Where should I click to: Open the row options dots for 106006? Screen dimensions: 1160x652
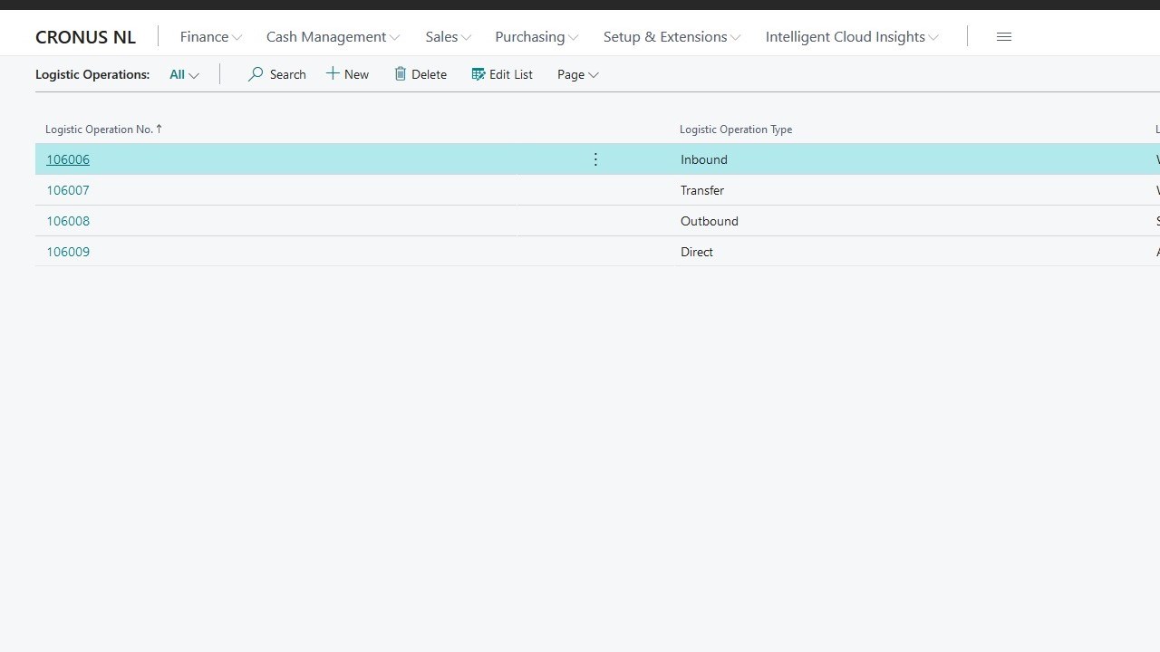pos(595,159)
